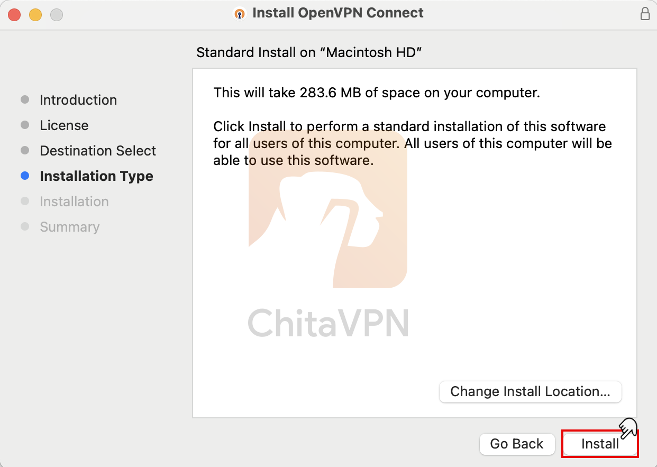657x467 pixels.
Task: Click the Install button
Action: click(600, 444)
